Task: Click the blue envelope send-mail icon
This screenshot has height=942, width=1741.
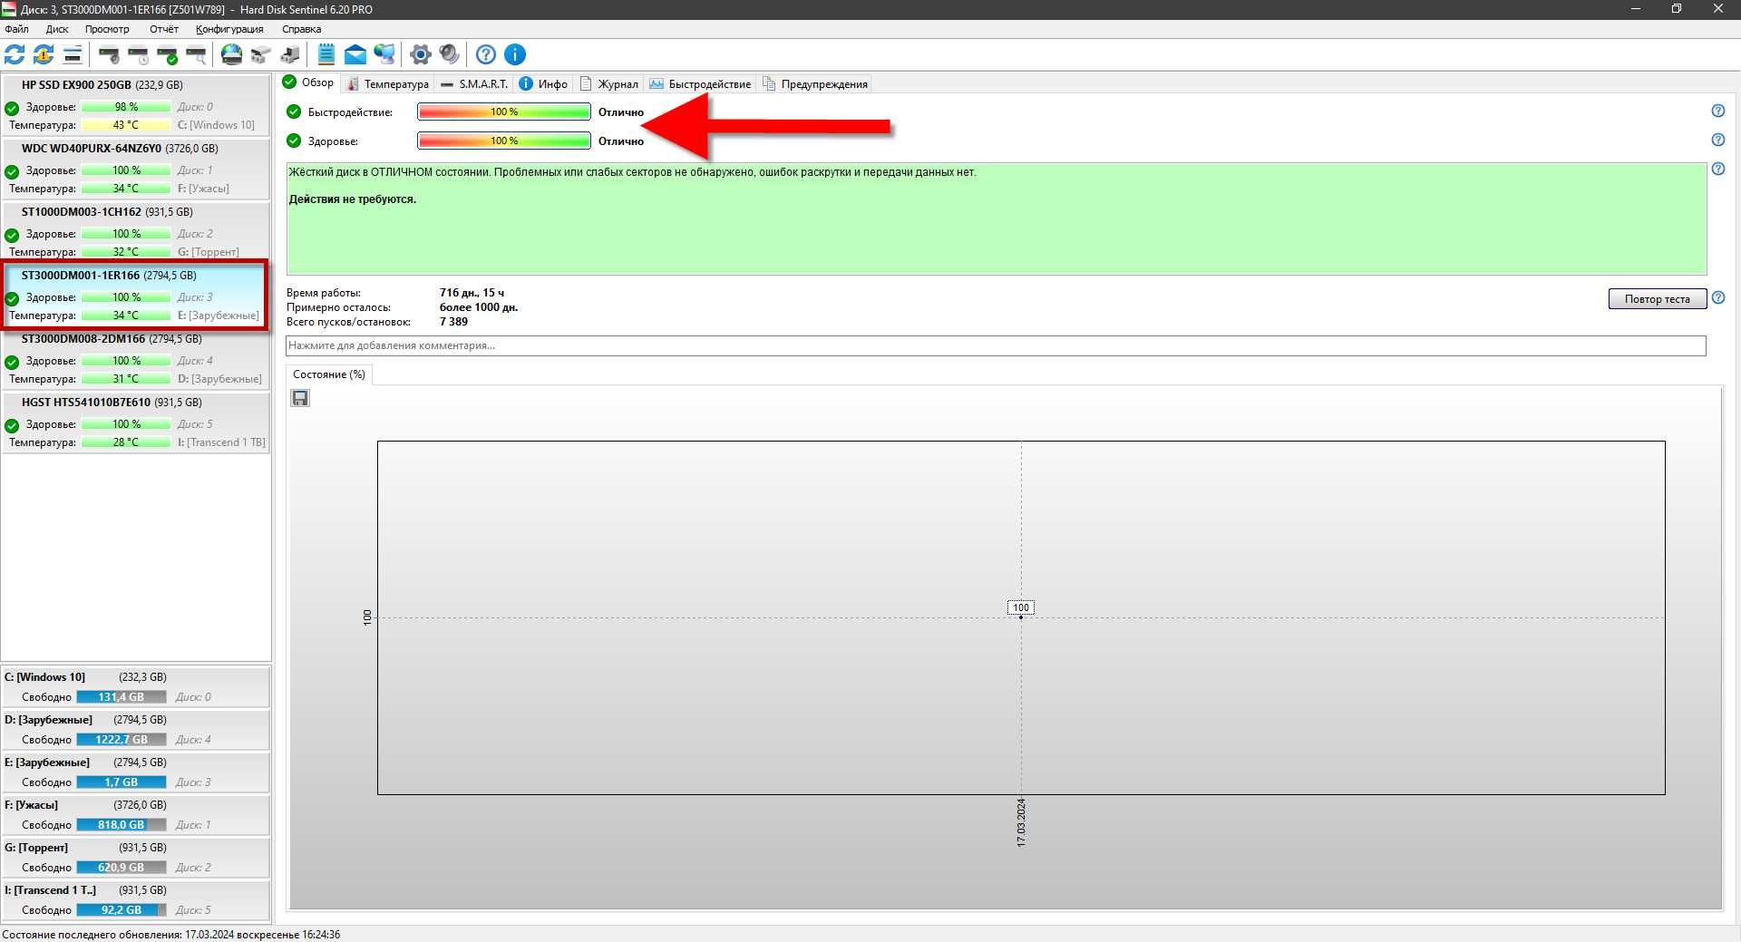Action: pos(355,54)
